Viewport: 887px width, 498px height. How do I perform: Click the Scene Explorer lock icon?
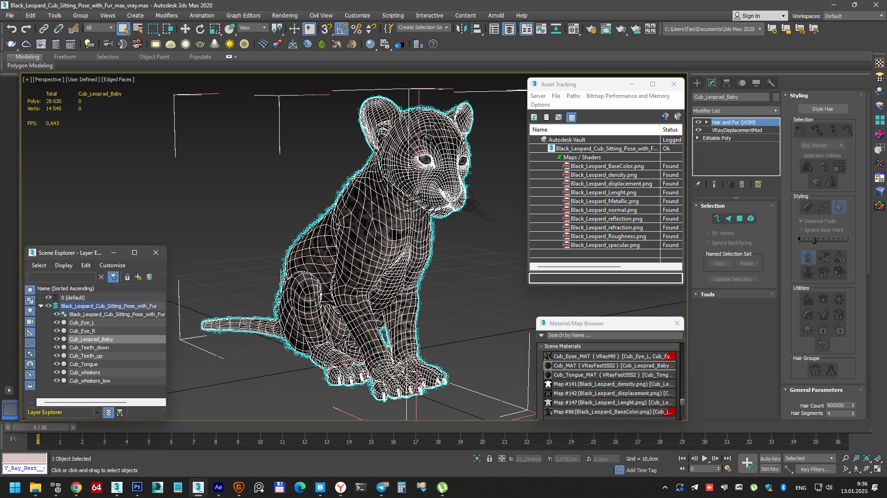click(x=127, y=277)
